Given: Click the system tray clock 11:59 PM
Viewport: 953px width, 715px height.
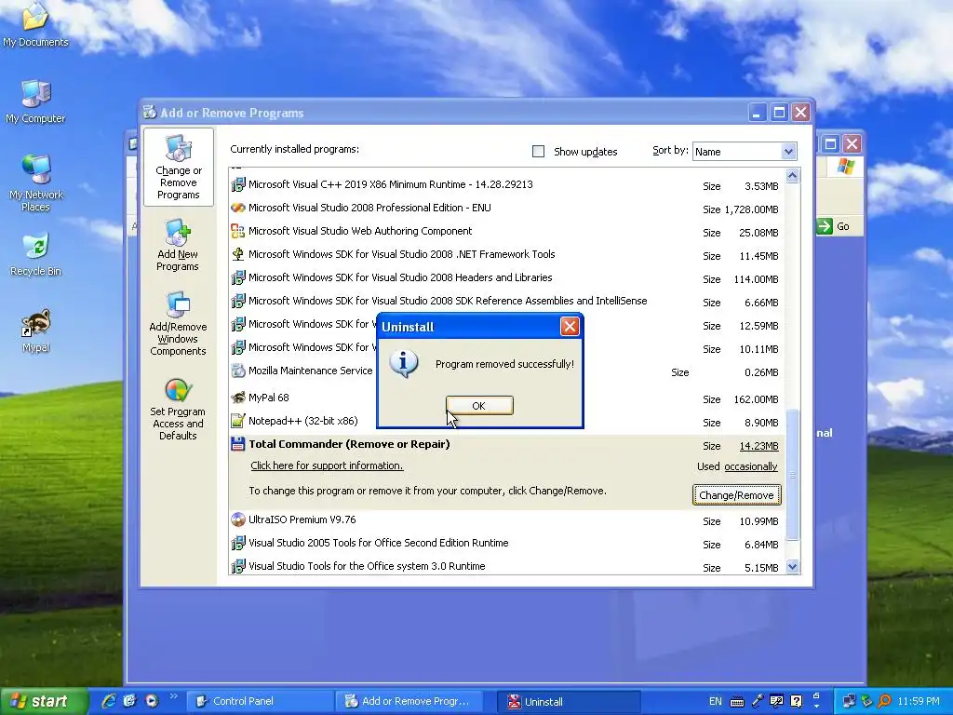Looking at the screenshot, I should [x=919, y=701].
